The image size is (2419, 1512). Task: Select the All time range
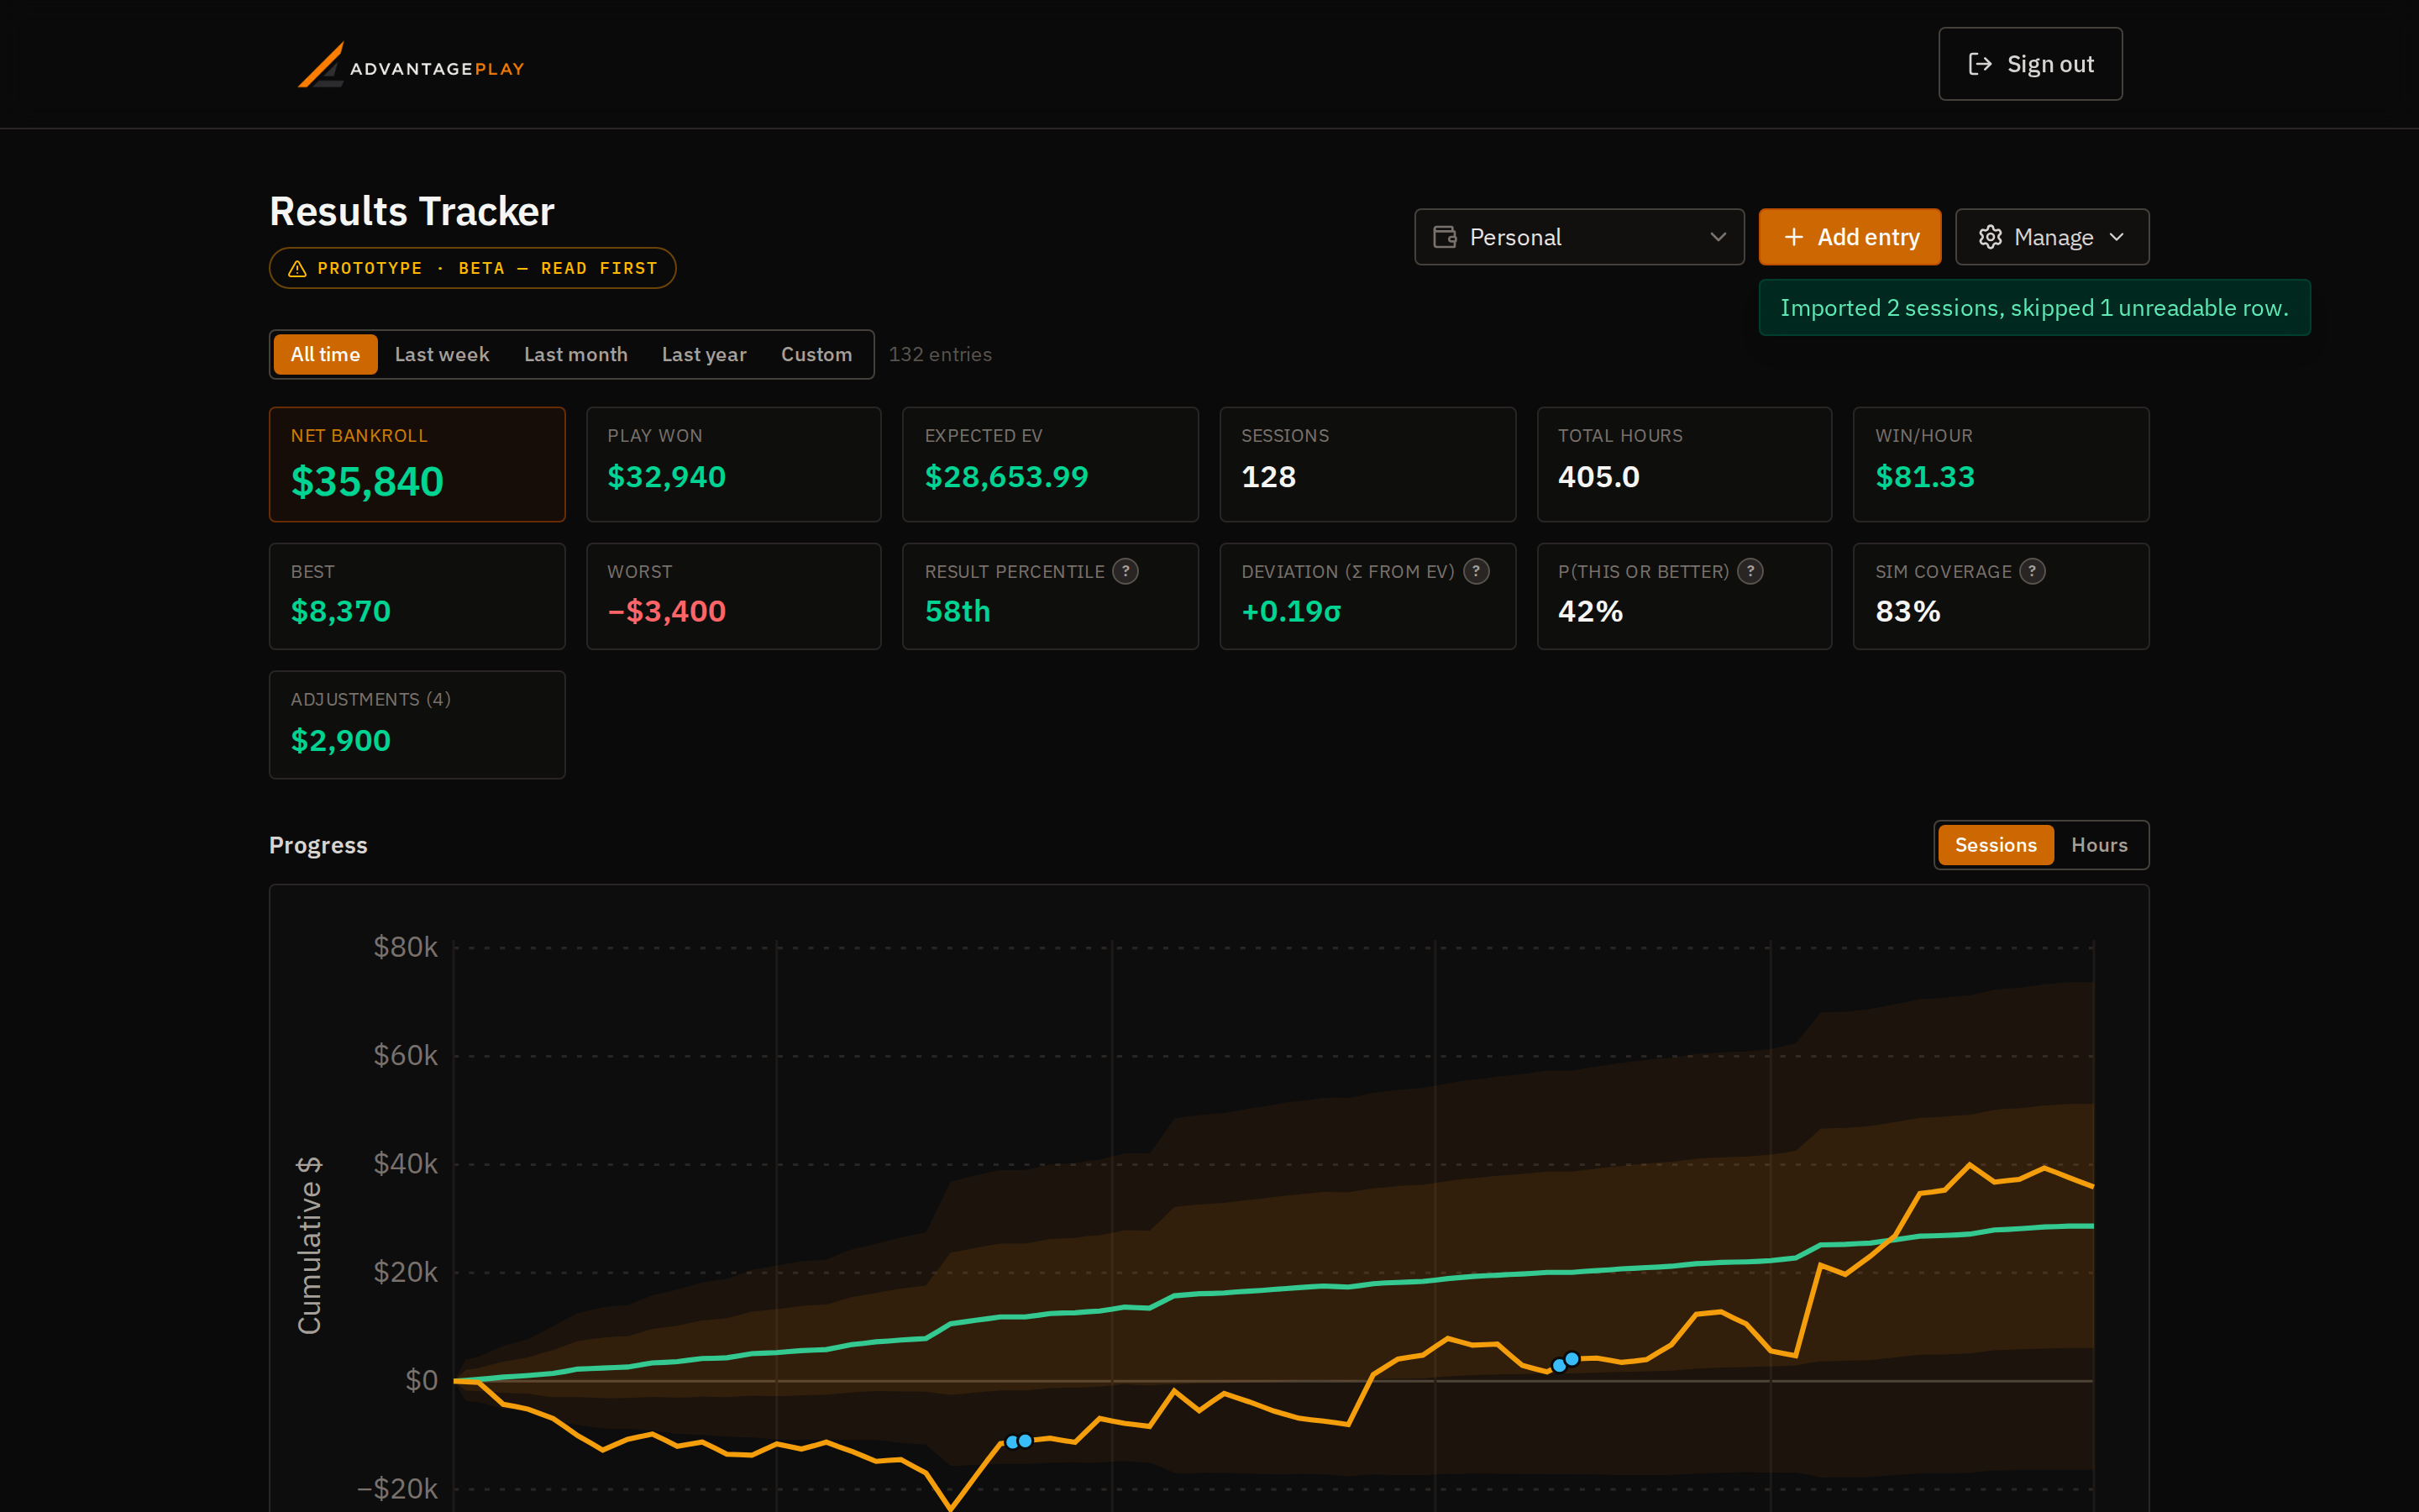[x=325, y=354]
